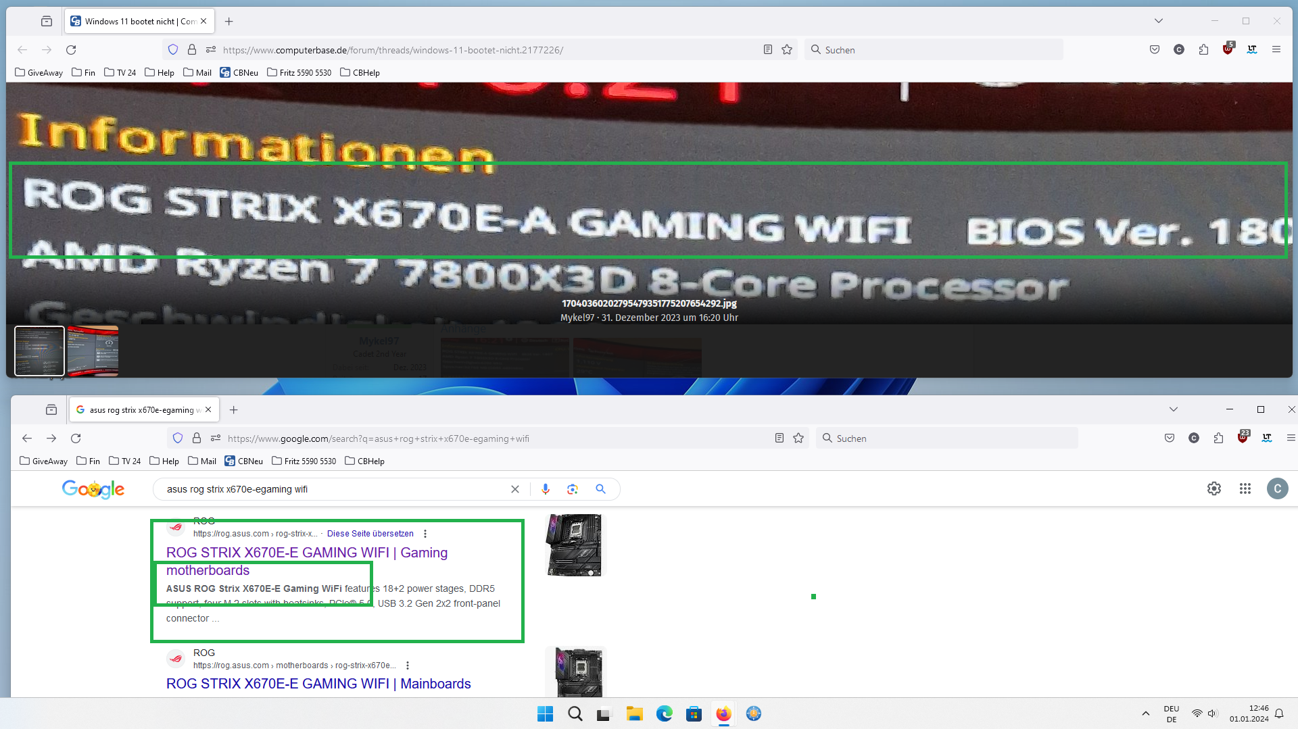The height and width of the screenshot is (729, 1298).
Task: Open CBHelp bookmark folder in Google window
Action: [365, 461]
